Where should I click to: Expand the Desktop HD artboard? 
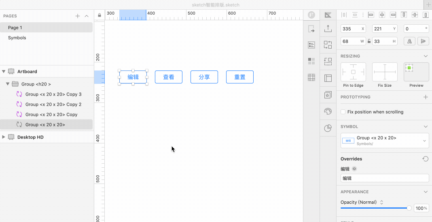4,137
